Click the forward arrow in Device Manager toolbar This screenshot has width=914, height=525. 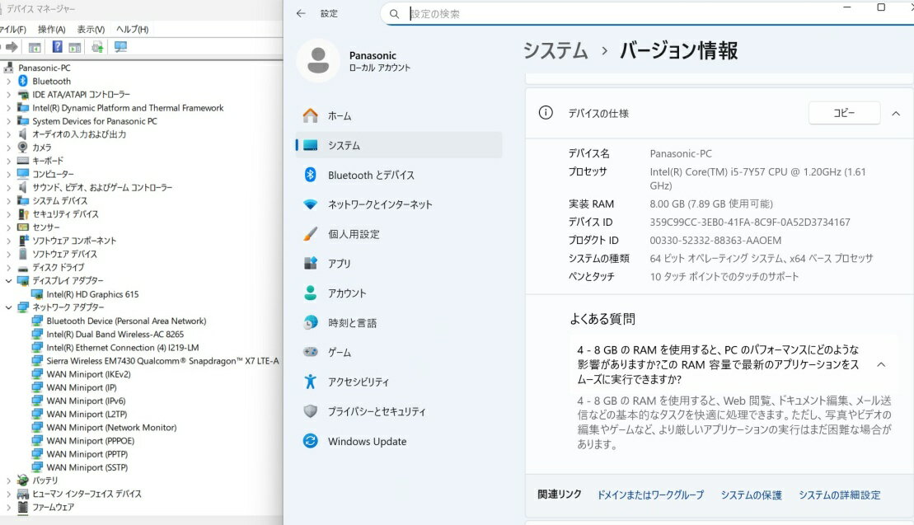tap(12, 47)
